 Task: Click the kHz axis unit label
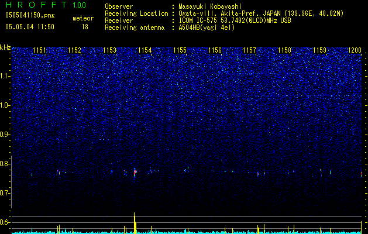pyautogui.click(x=5, y=47)
